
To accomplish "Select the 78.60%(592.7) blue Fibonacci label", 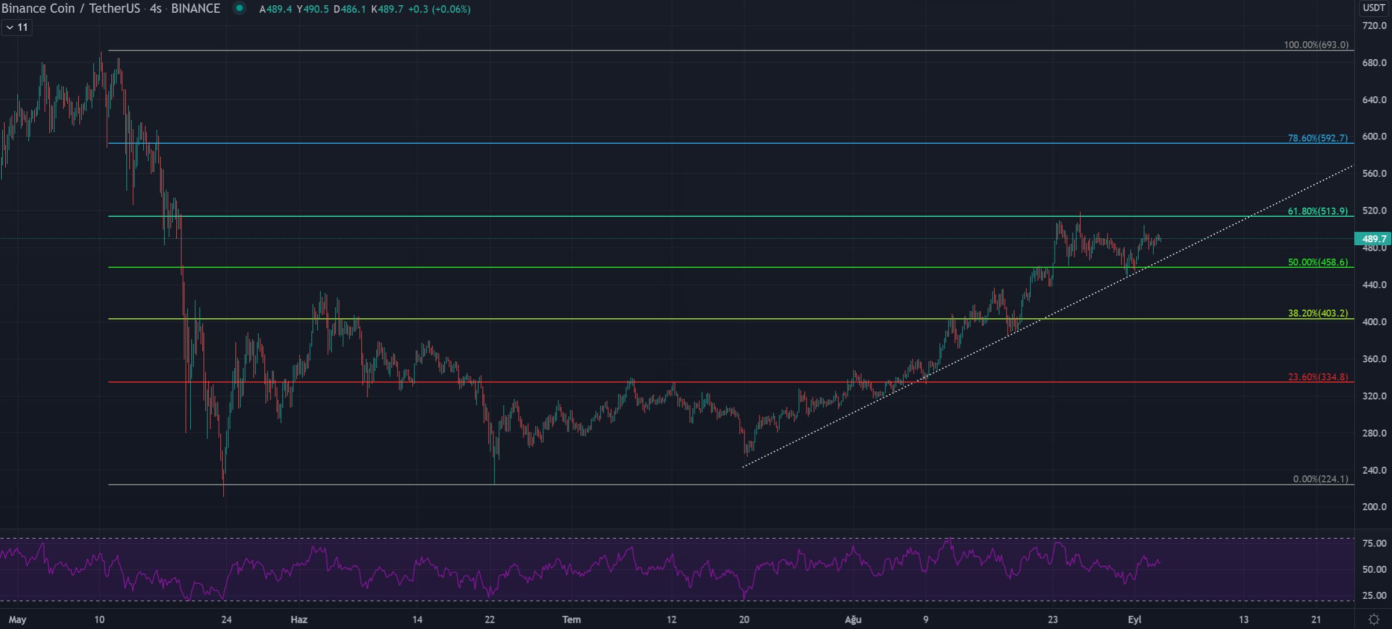I will click(x=1317, y=138).
